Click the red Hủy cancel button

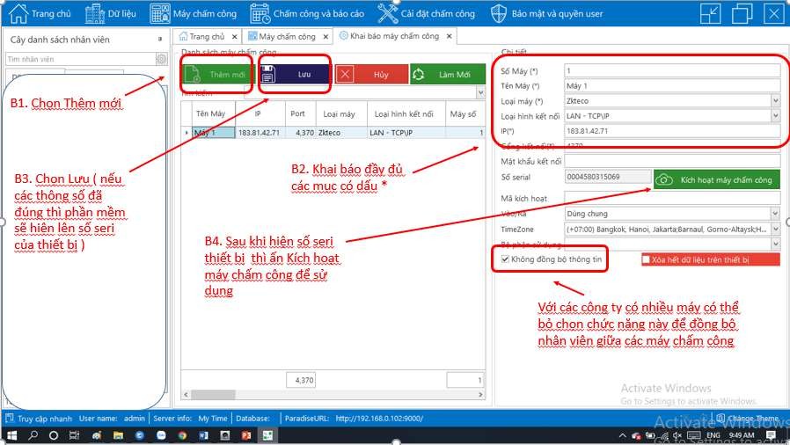[371, 75]
